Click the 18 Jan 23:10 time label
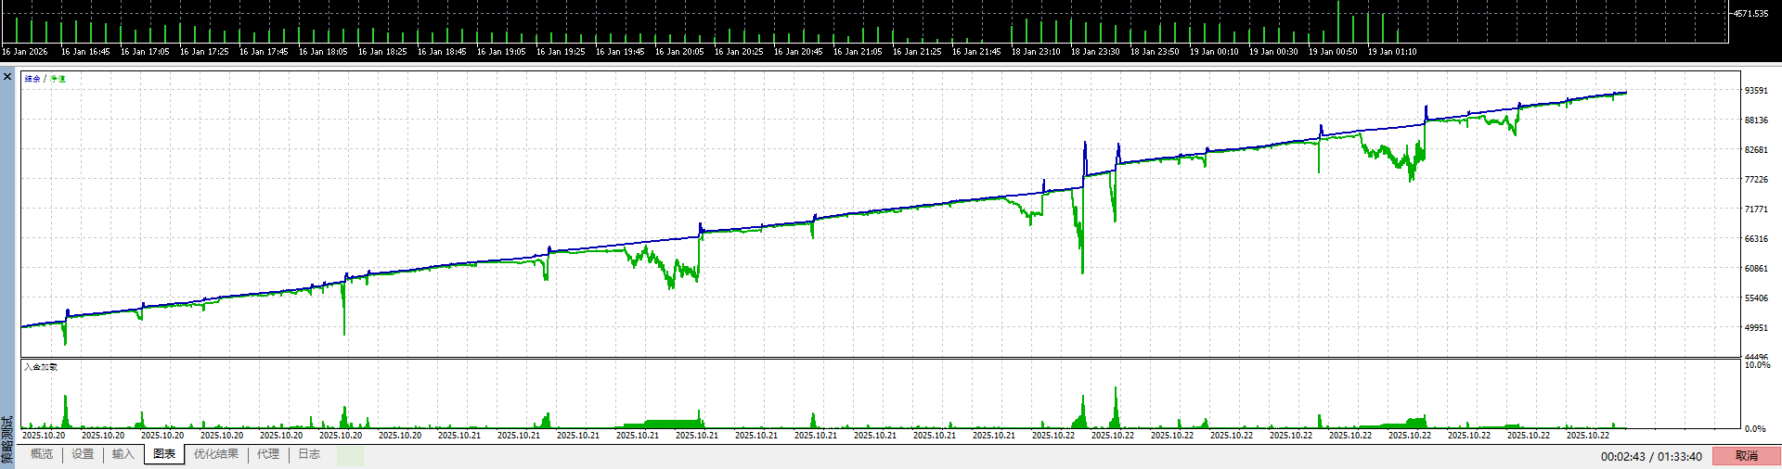 tap(1036, 52)
